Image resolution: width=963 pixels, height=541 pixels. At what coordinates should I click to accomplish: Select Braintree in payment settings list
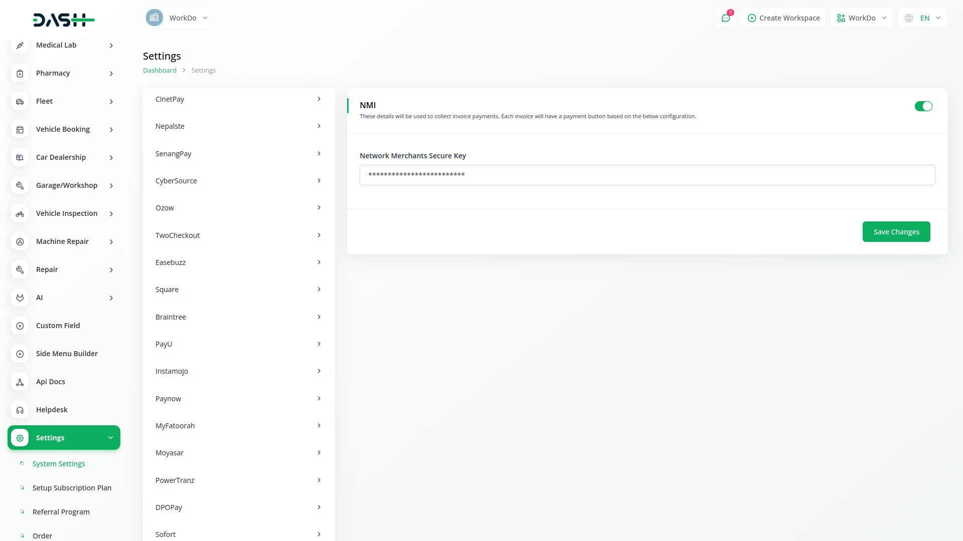[x=238, y=317]
